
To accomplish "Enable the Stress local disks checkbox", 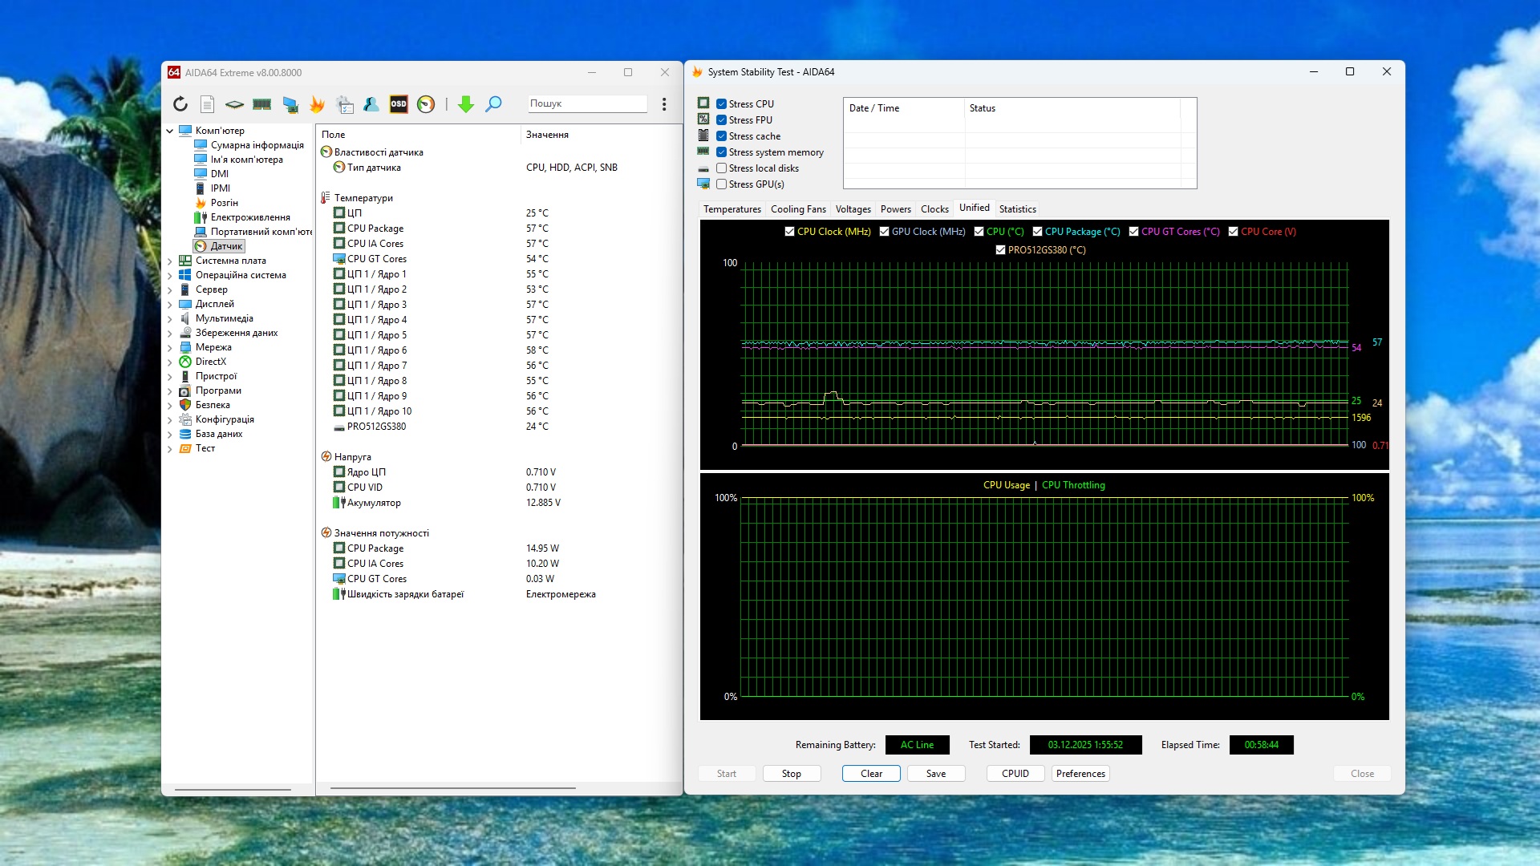I will click(x=722, y=168).
